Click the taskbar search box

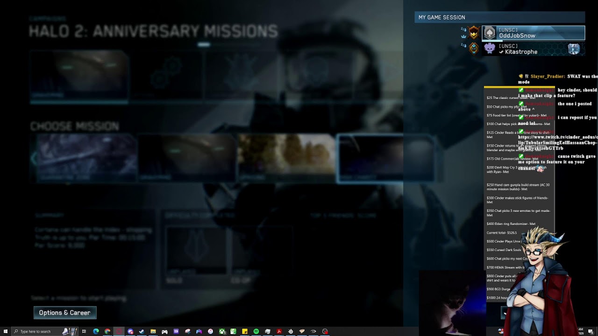coord(44,331)
